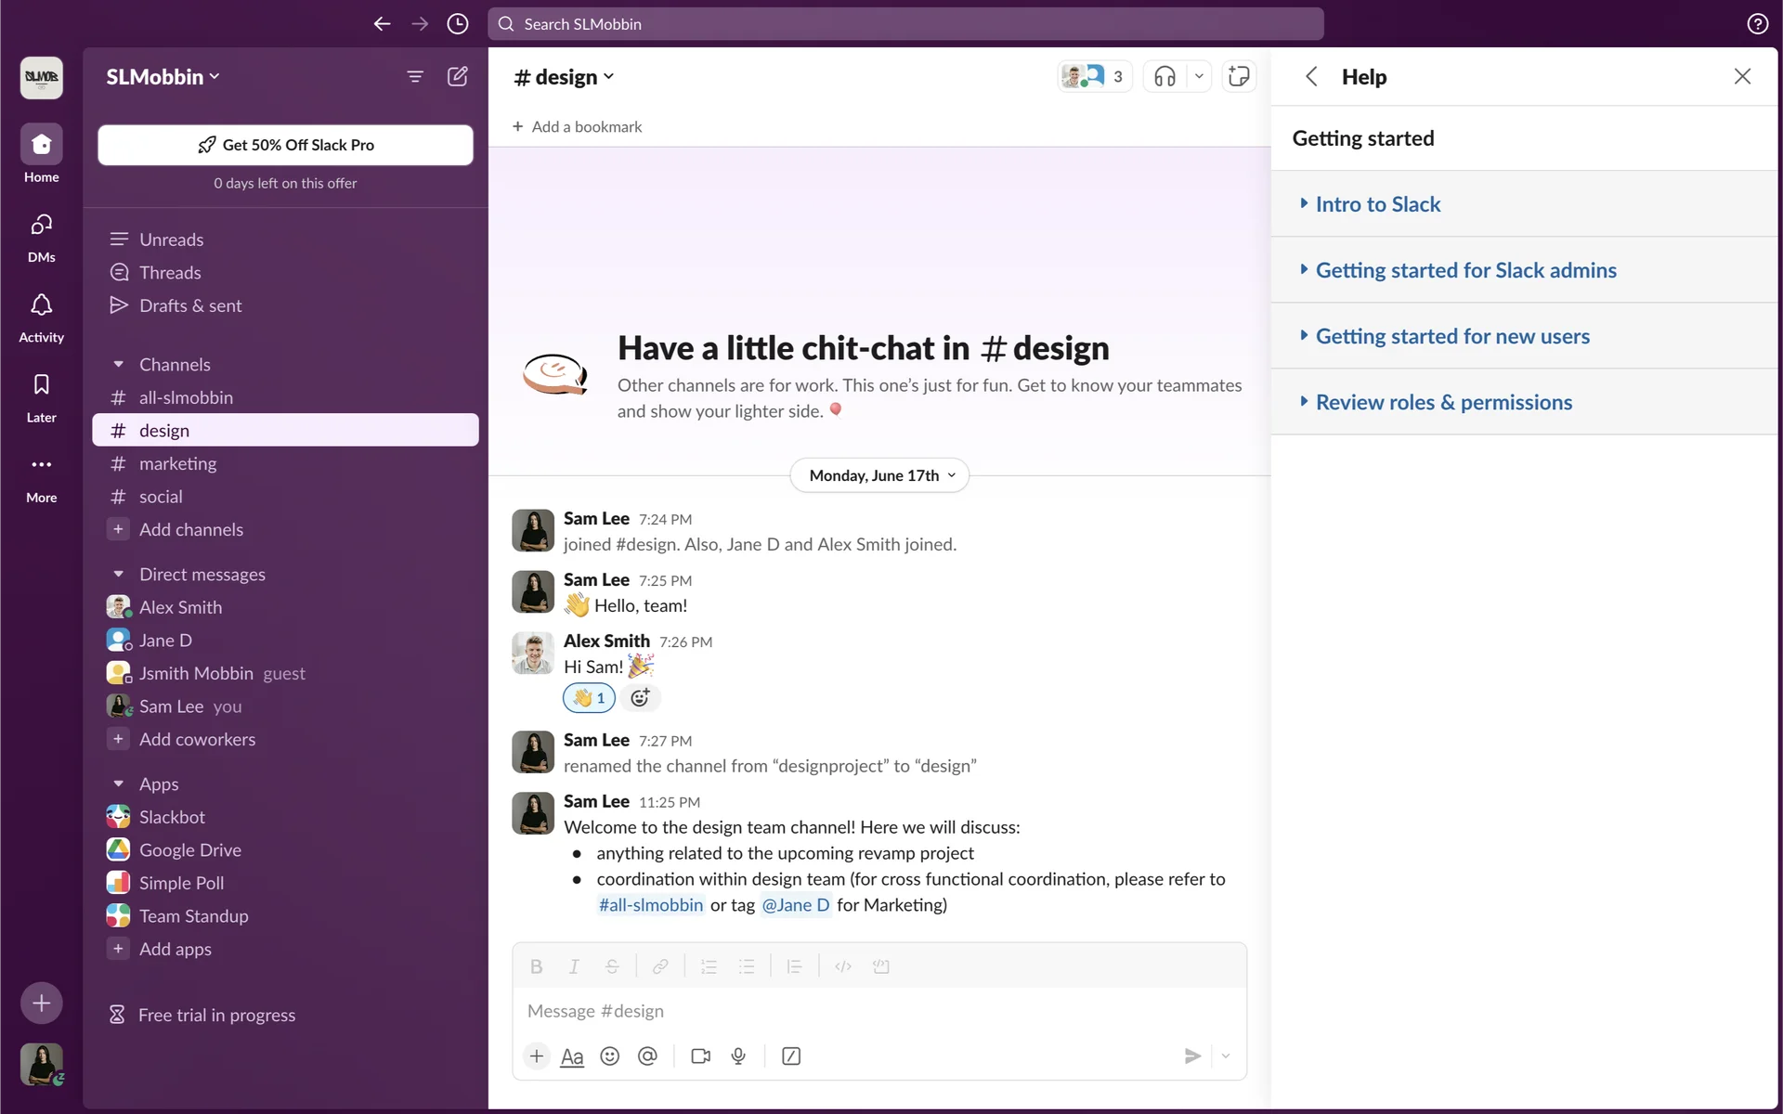Collapse the Channels section
This screenshot has width=1783, height=1114.
[118, 365]
